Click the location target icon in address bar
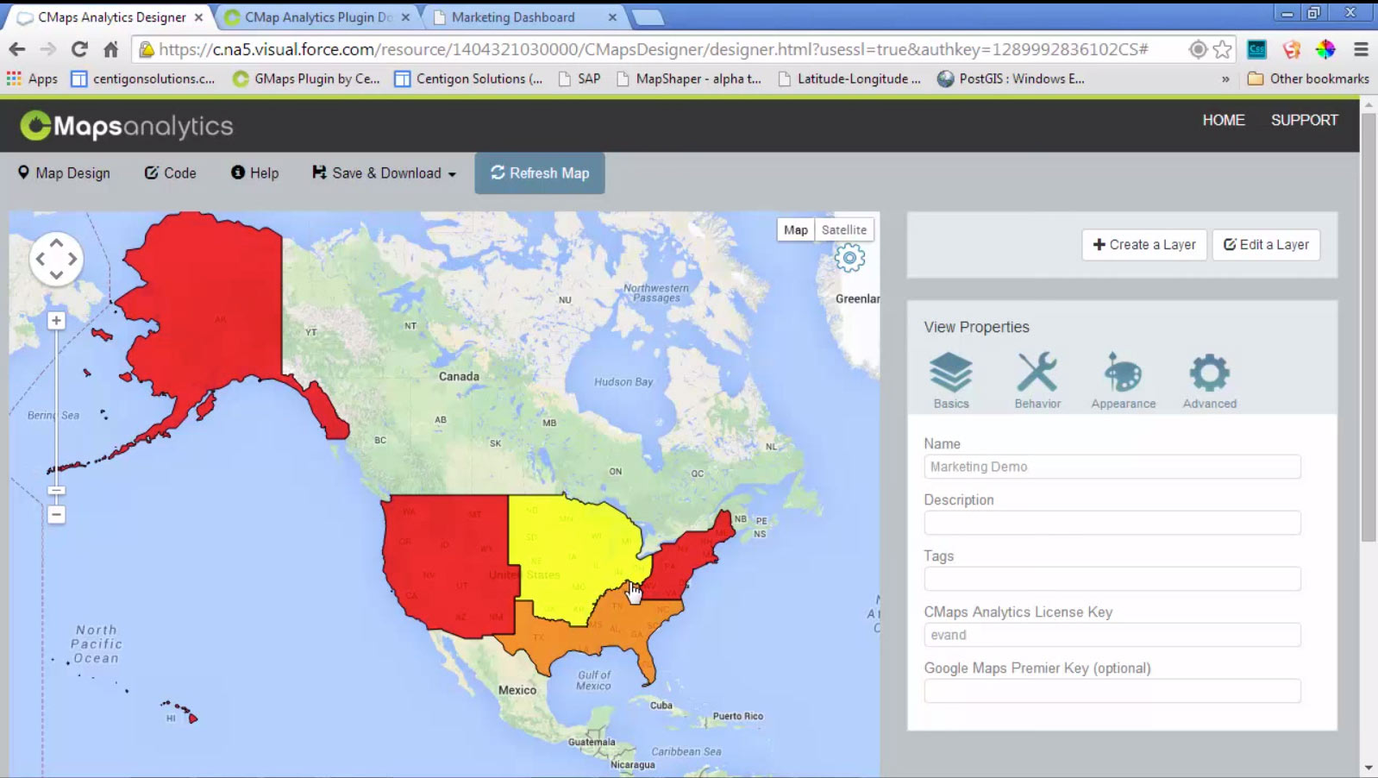 tap(1197, 49)
